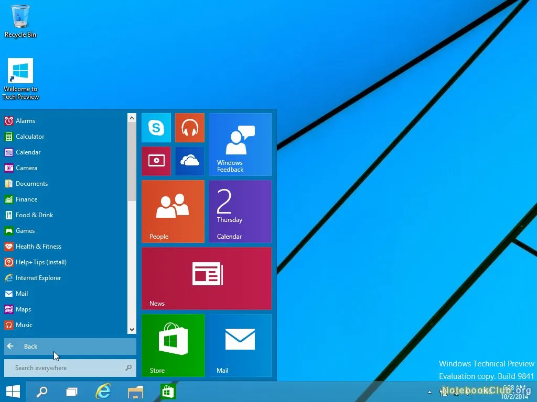The width and height of the screenshot is (537, 402).
Task: Open the Store tile
Action: tap(173, 345)
